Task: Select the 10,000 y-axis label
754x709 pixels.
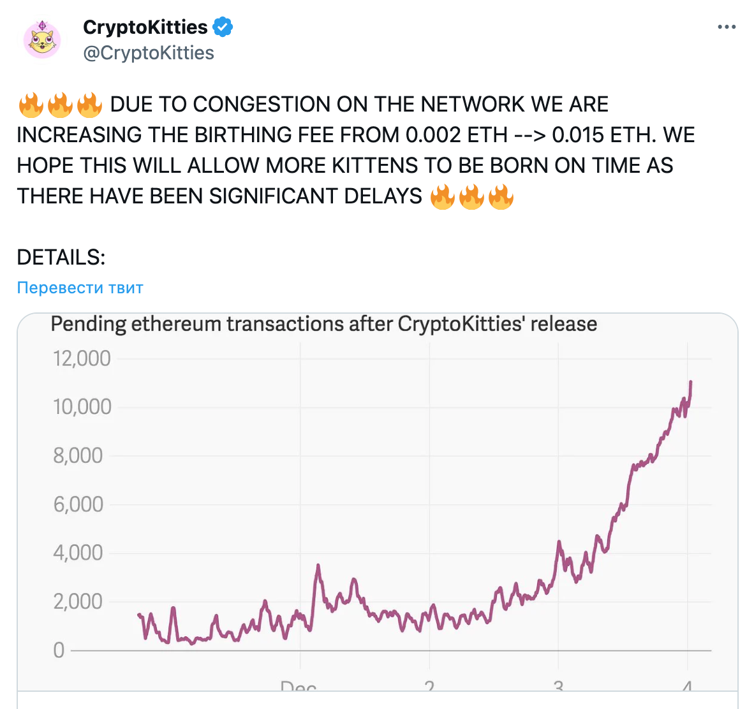Action: coord(82,407)
